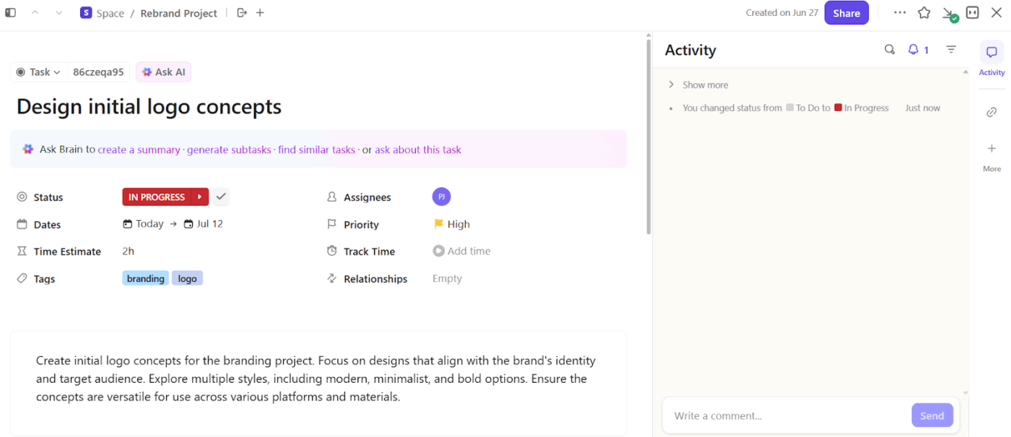Expand the Task type dropdown
This screenshot has height=437, width=1011.
point(38,71)
